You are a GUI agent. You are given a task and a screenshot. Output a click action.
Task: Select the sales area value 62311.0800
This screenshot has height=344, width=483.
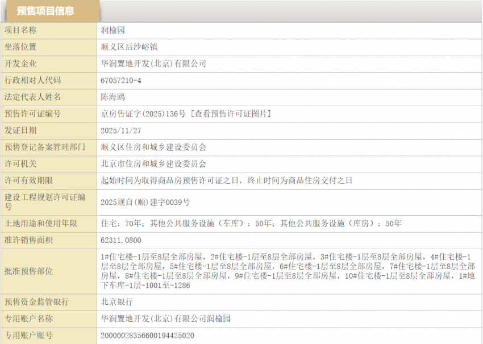tap(121, 240)
